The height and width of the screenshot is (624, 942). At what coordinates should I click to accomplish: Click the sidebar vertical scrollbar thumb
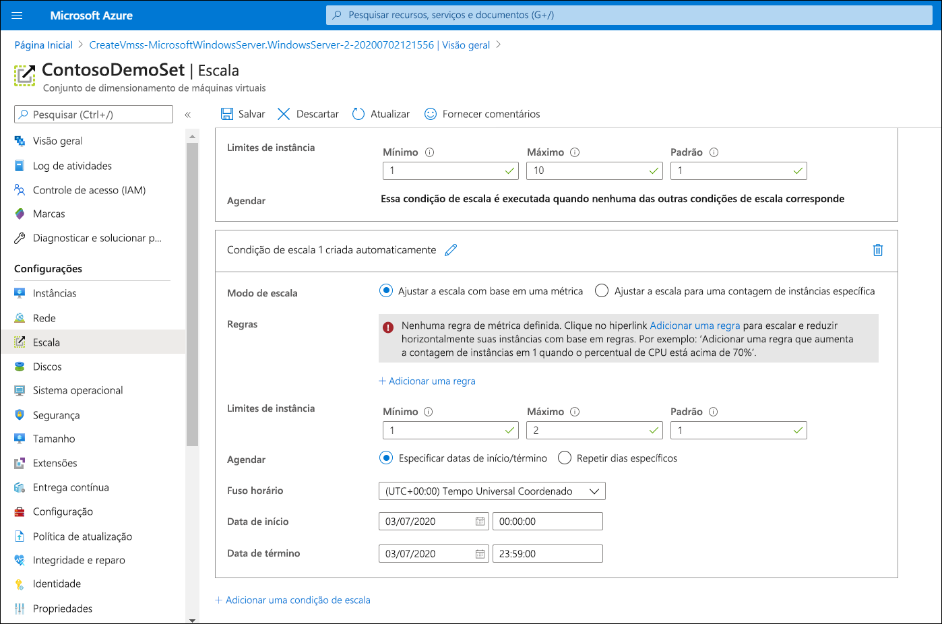point(192,294)
